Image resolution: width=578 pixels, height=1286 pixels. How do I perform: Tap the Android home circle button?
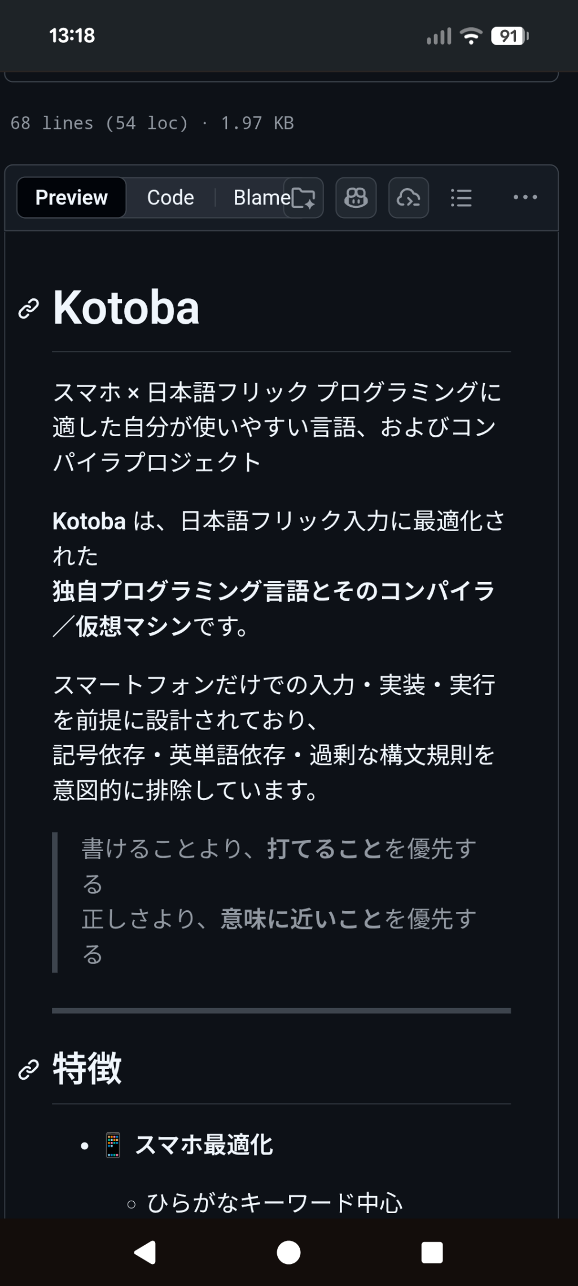pos(288,1252)
